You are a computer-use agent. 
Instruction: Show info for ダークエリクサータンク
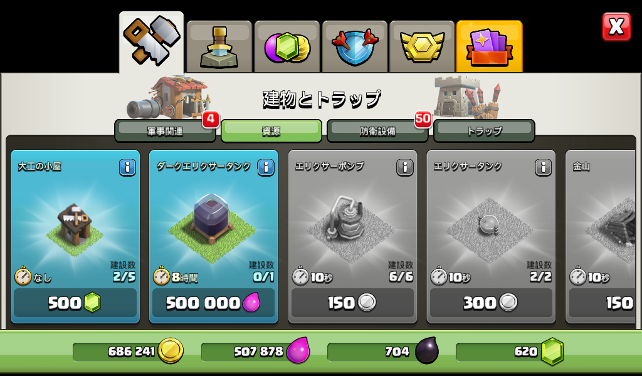pos(266,167)
